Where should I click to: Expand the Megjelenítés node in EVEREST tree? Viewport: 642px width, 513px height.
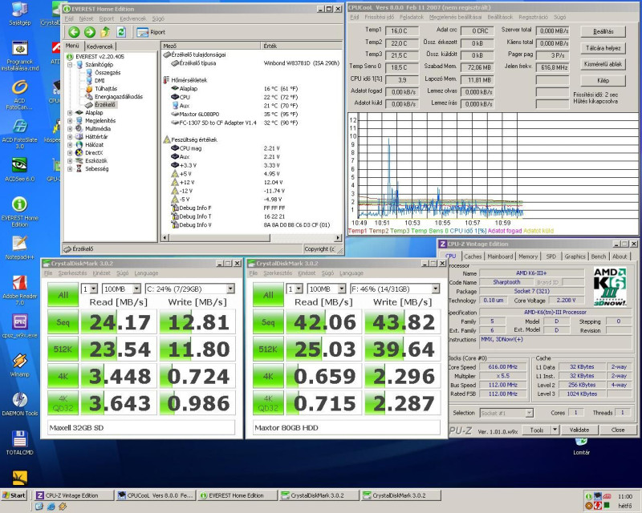70,121
